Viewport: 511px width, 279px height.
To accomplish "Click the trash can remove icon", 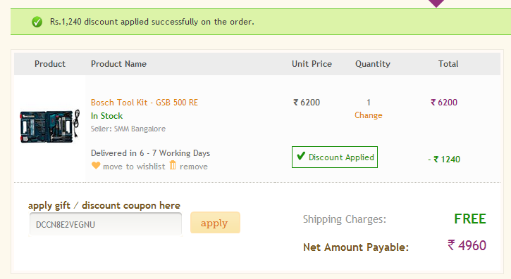I will pyautogui.click(x=173, y=165).
